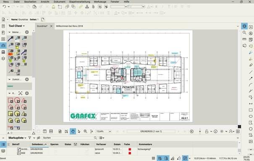The height and width of the screenshot is (161, 254).
Task: Select the Ellipse markup tool
Action: [251, 116]
